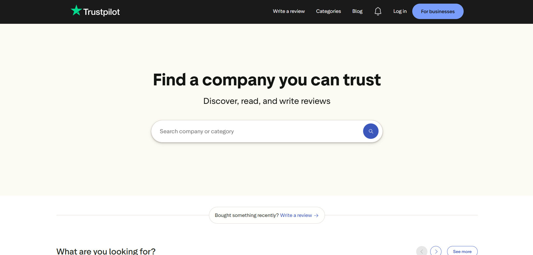
Task: Go to the Blog page
Action: tap(357, 11)
